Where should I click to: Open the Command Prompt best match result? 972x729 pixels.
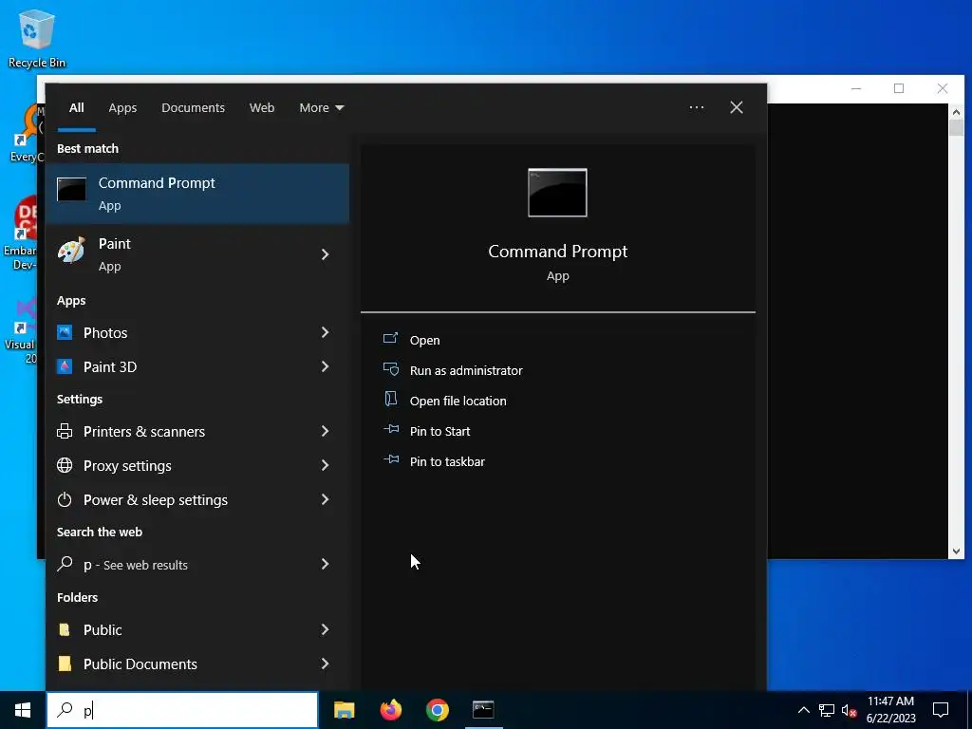coord(197,194)
